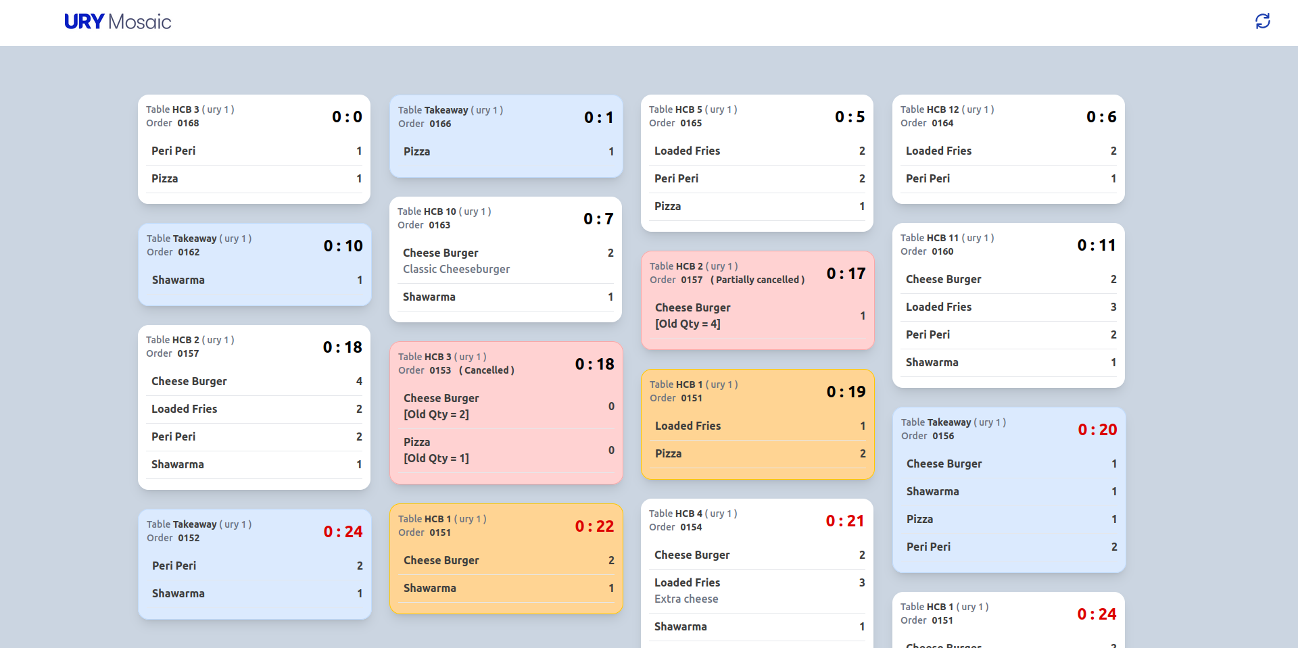Click the 0:24 timer on HCB 1 card
The image size is (1298, 648).
click(x=1097, y=614)
